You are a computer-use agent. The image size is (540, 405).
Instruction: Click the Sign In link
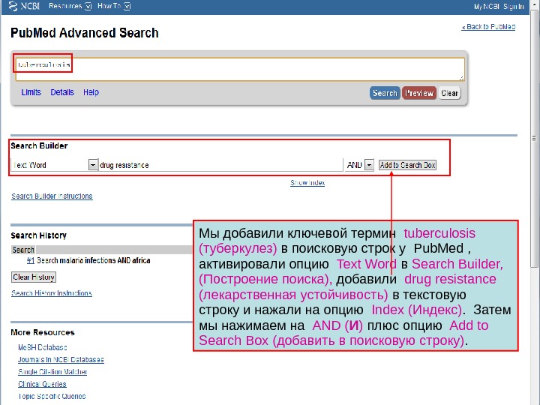coord(514,7)
